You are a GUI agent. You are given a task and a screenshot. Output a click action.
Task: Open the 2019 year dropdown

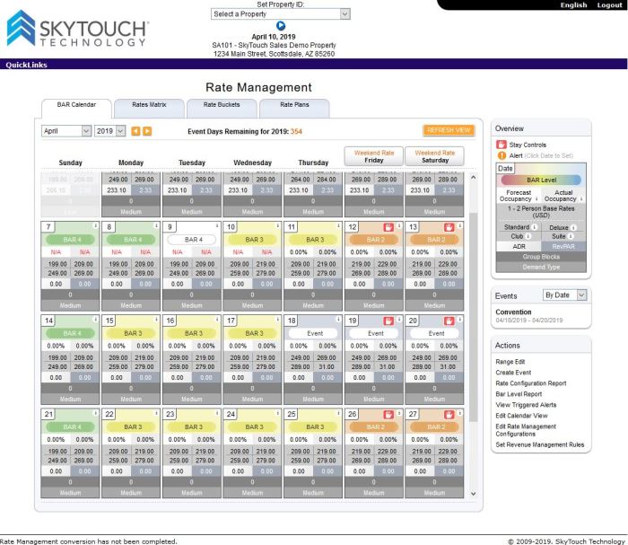(109, 131)
